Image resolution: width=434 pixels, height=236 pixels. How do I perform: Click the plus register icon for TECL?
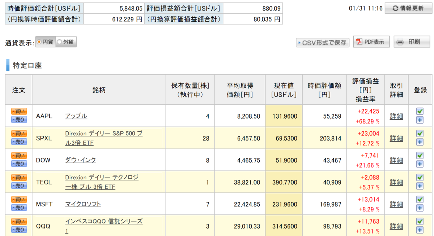click(x=420, y=186)
